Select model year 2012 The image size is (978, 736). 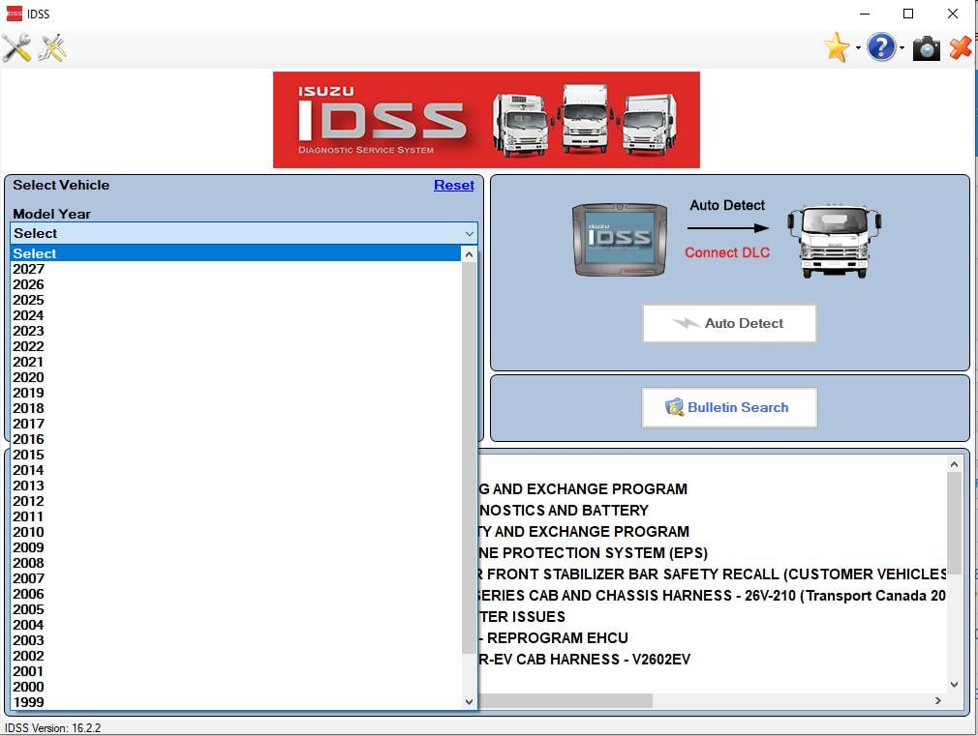pos(235,501)
